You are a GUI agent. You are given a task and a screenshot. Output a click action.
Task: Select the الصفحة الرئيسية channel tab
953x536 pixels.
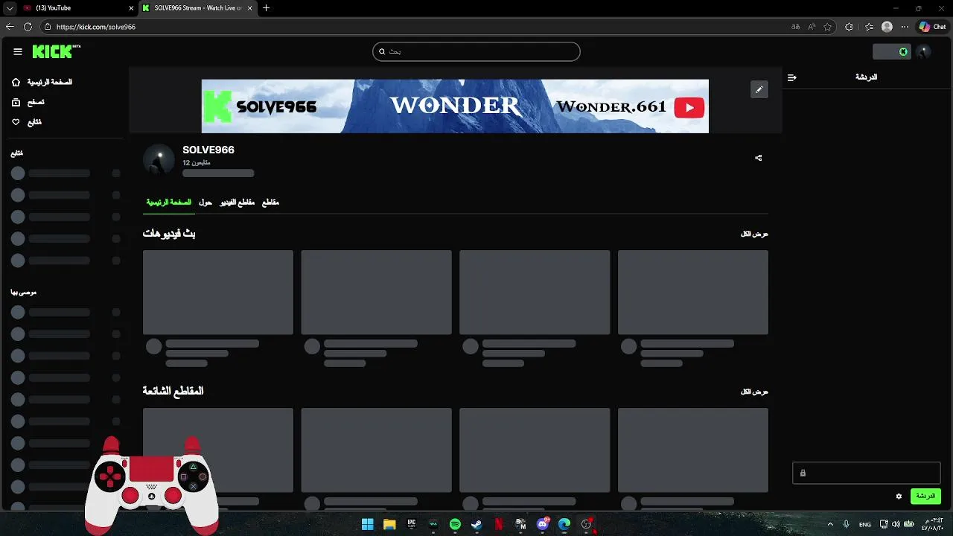pyautogui.click(x=168, y=202)
